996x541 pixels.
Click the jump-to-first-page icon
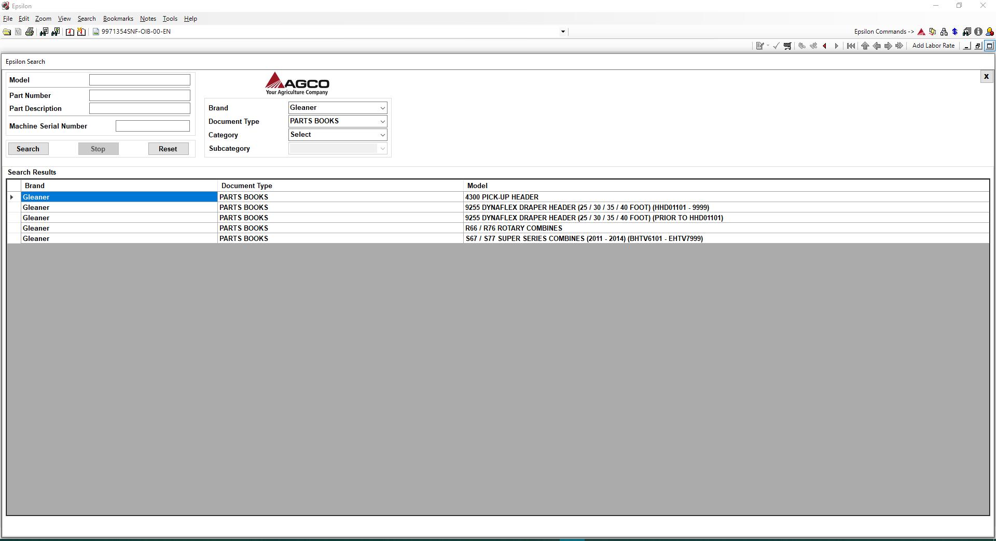851,46
